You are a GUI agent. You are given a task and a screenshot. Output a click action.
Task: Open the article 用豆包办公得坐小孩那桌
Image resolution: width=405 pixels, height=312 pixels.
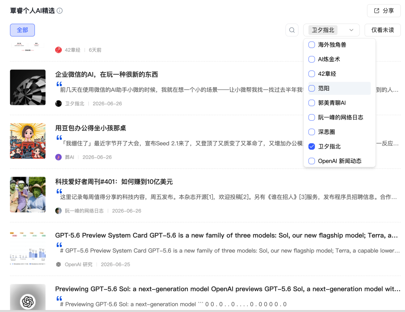click(91, 128)
